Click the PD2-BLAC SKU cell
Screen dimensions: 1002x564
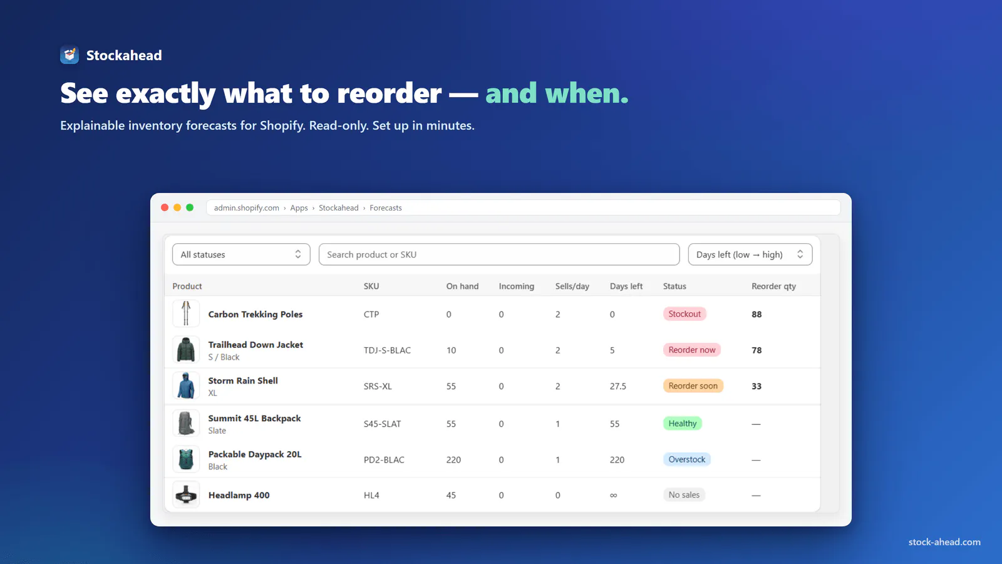coord(384,460)
